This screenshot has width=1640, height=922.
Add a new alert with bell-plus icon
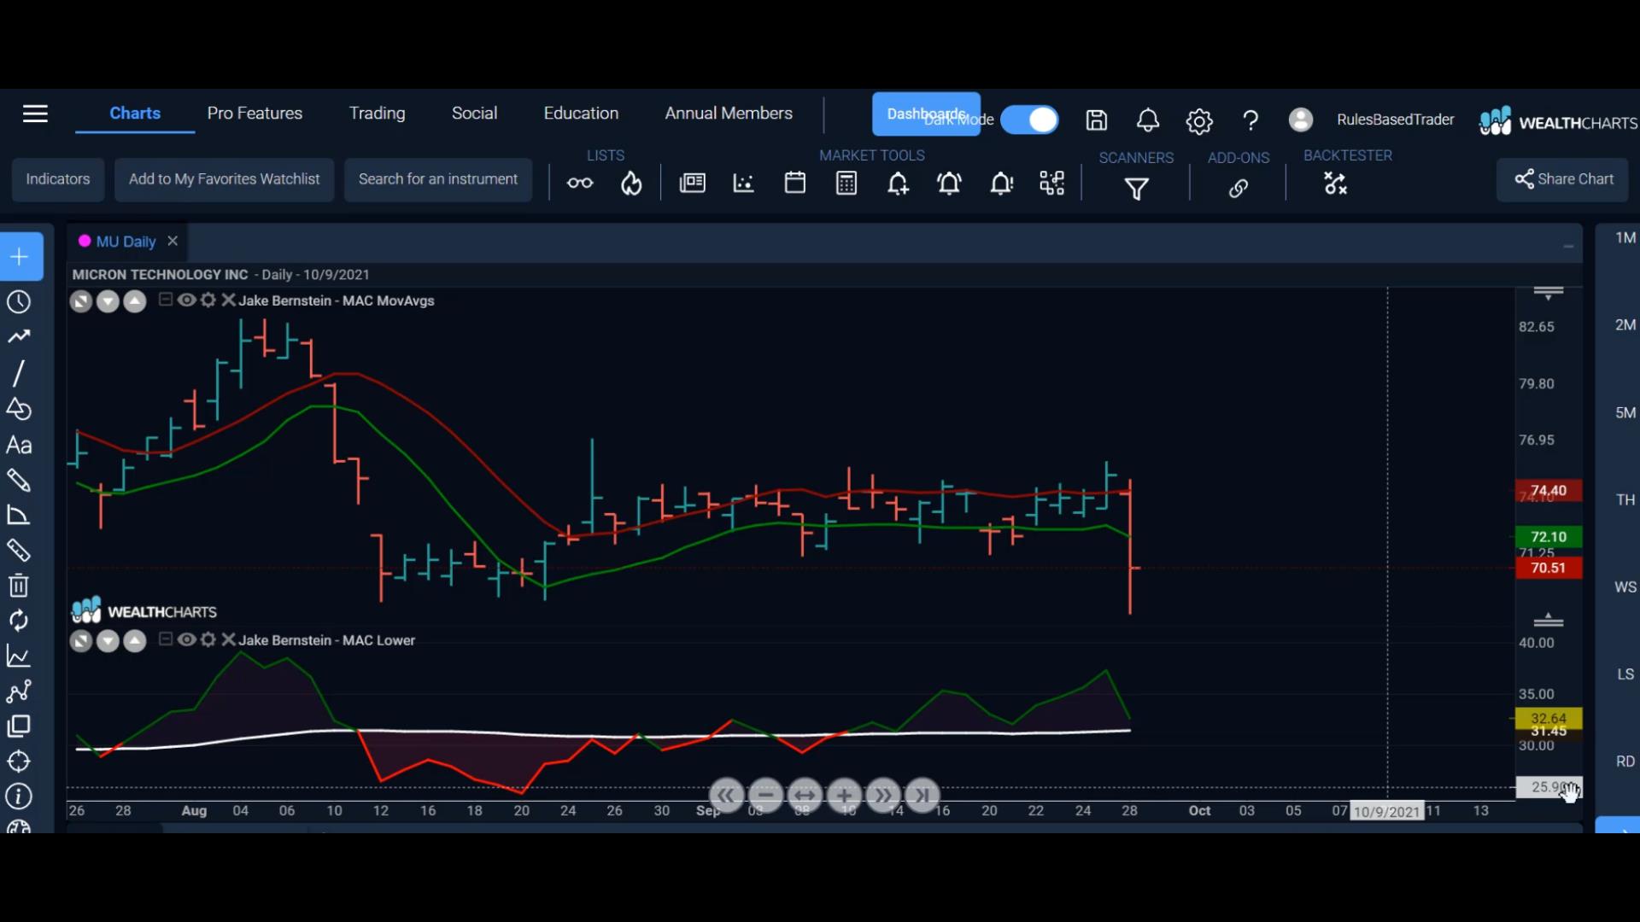(898, 184)
